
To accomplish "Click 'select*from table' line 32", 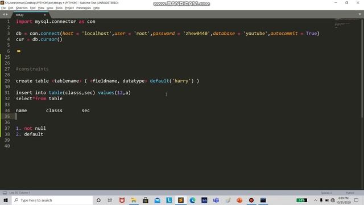I will [39, 99].
